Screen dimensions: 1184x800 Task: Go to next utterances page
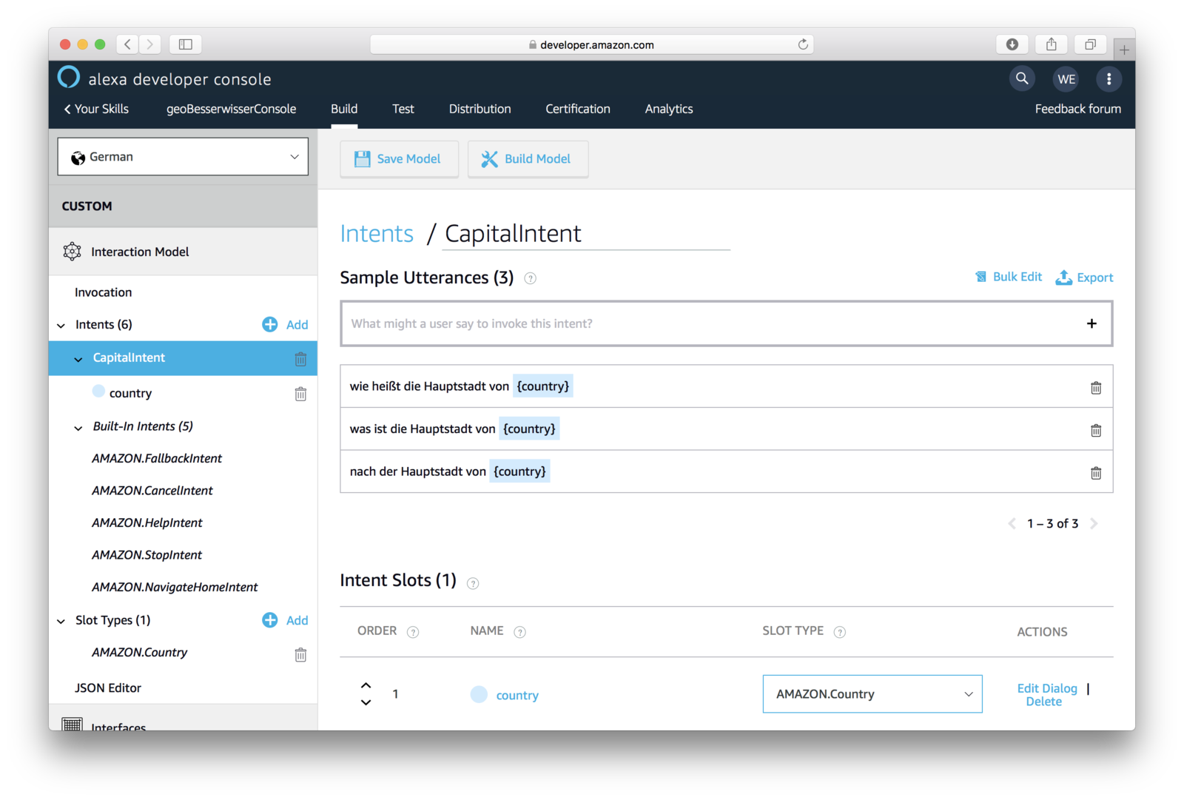click(x=1094, y=523)
